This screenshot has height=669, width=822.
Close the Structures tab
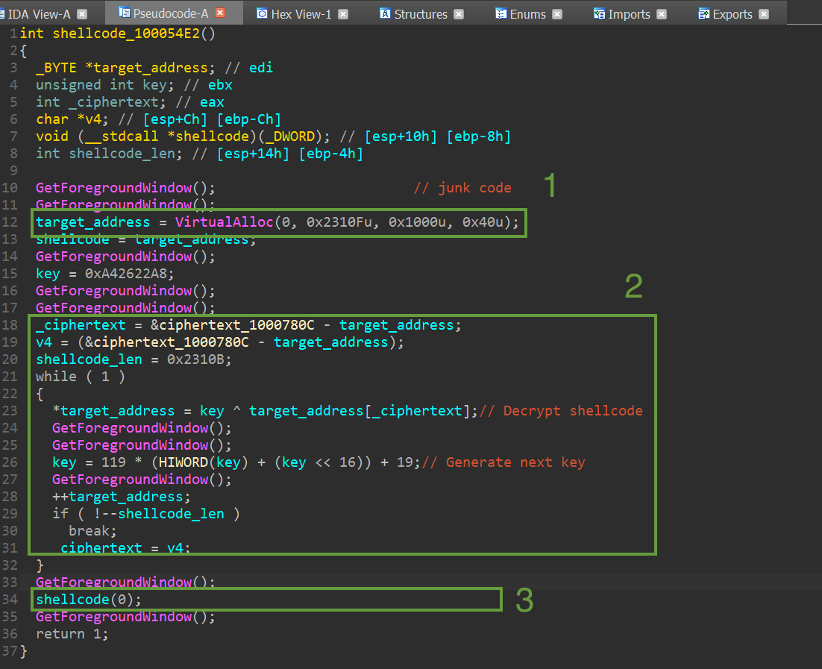click(x=459, y=13)
